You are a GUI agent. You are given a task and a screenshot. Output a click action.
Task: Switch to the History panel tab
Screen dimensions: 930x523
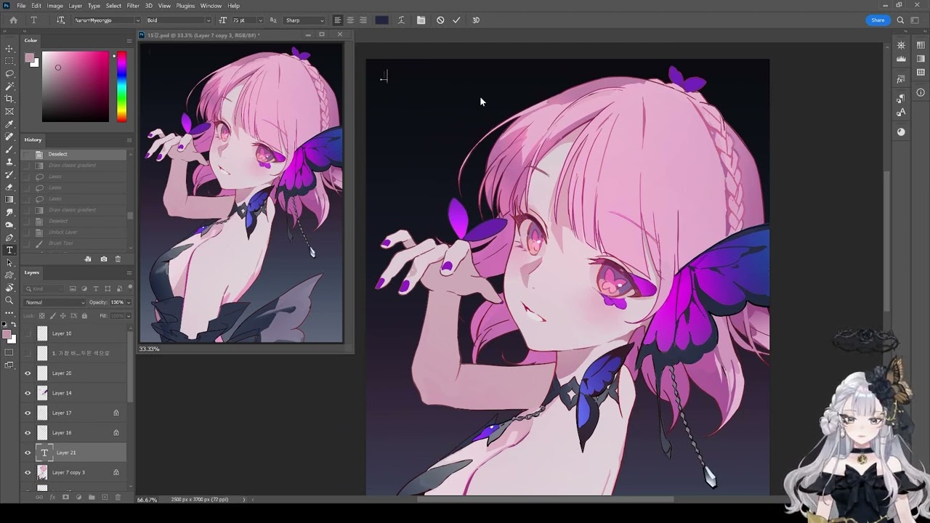click(33, 139)
